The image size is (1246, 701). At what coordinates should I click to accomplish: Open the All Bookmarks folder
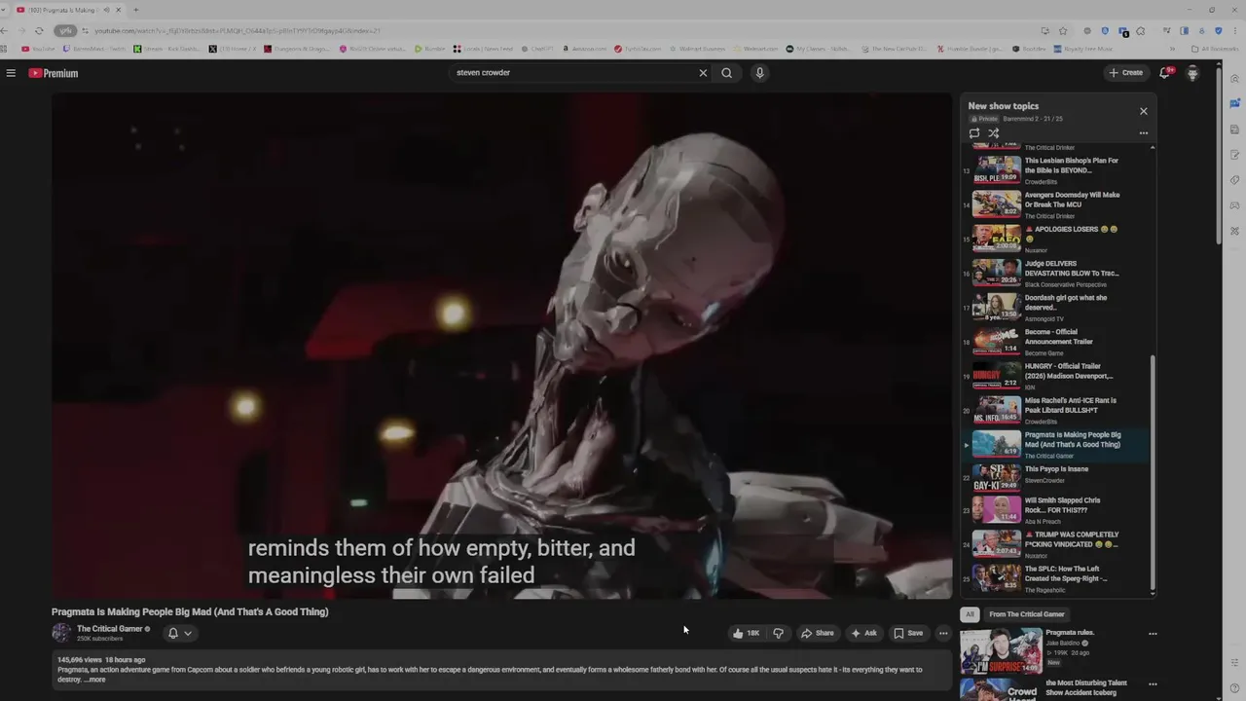(x=1215, y=49)
